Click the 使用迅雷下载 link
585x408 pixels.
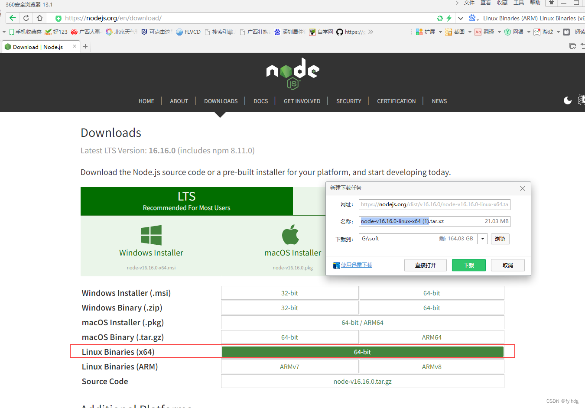(357, 265)
